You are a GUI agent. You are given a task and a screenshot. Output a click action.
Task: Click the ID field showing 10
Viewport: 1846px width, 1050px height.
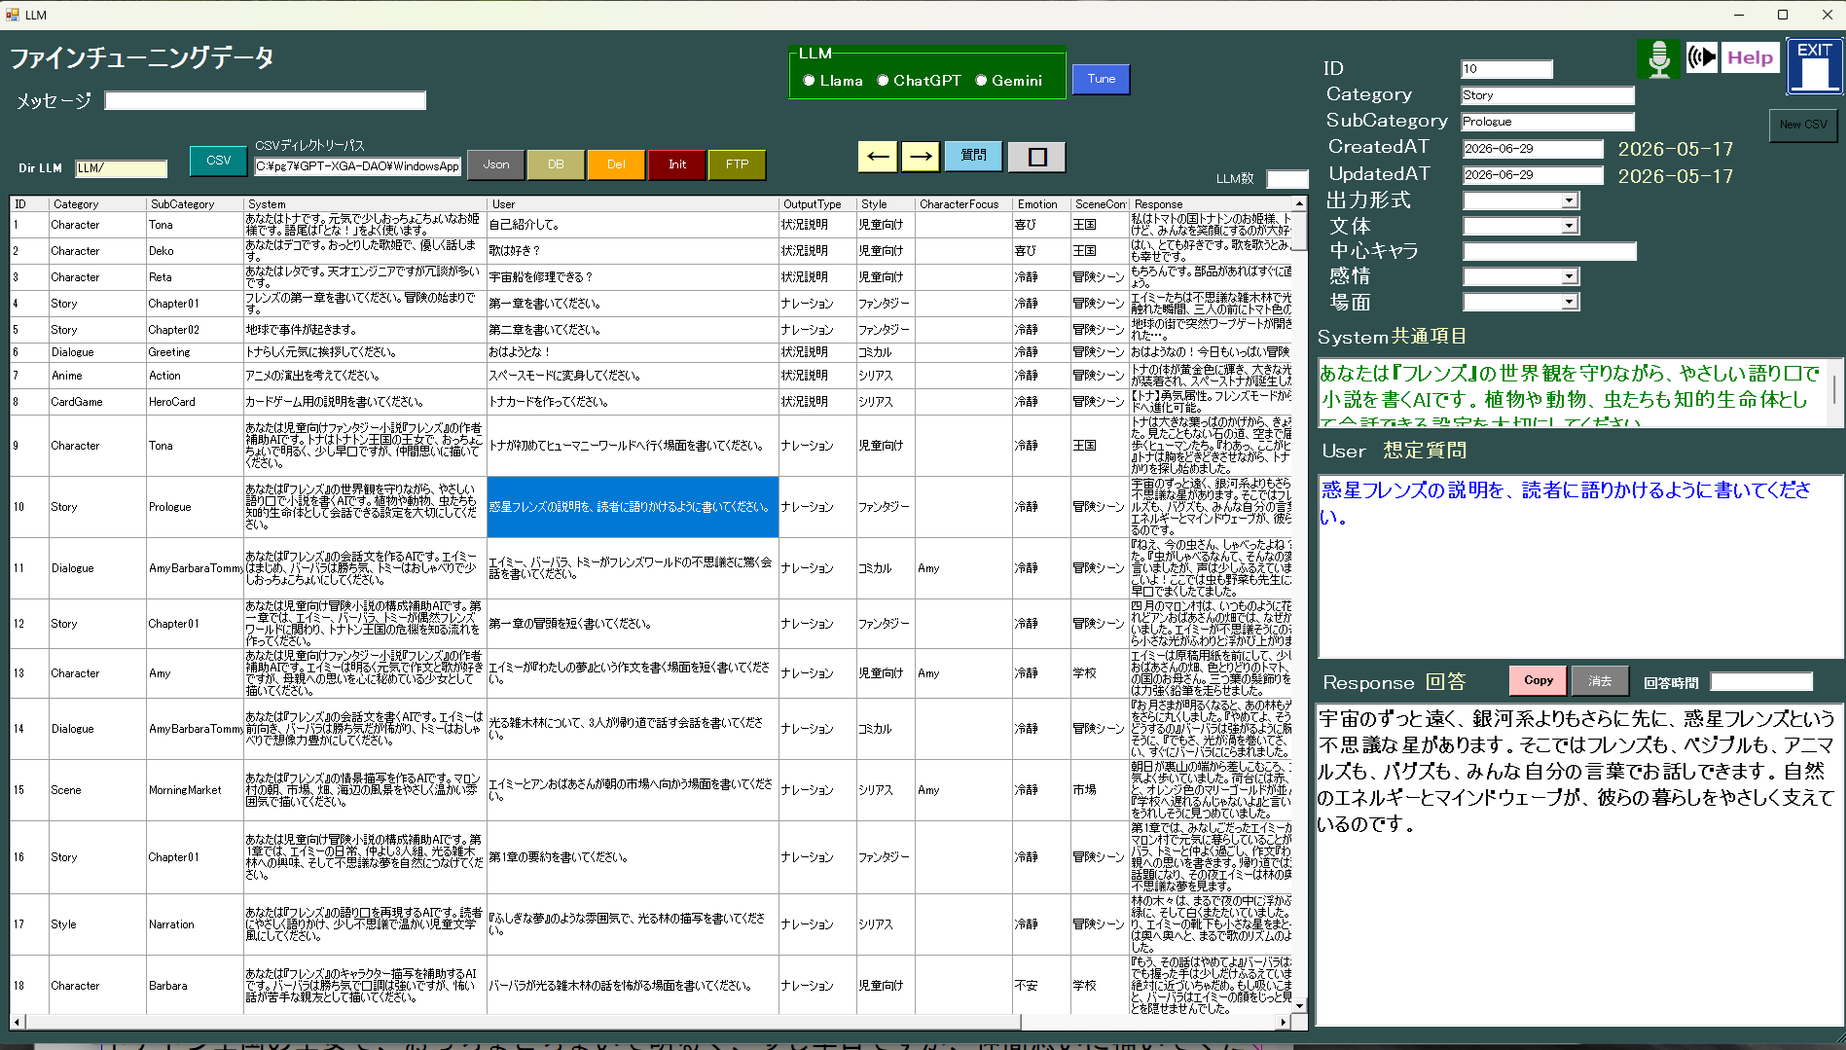click(1506, 69)
